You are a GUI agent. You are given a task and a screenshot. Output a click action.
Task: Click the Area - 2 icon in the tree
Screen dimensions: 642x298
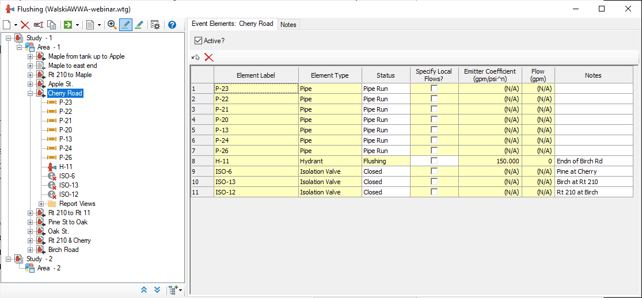(30, 268)
